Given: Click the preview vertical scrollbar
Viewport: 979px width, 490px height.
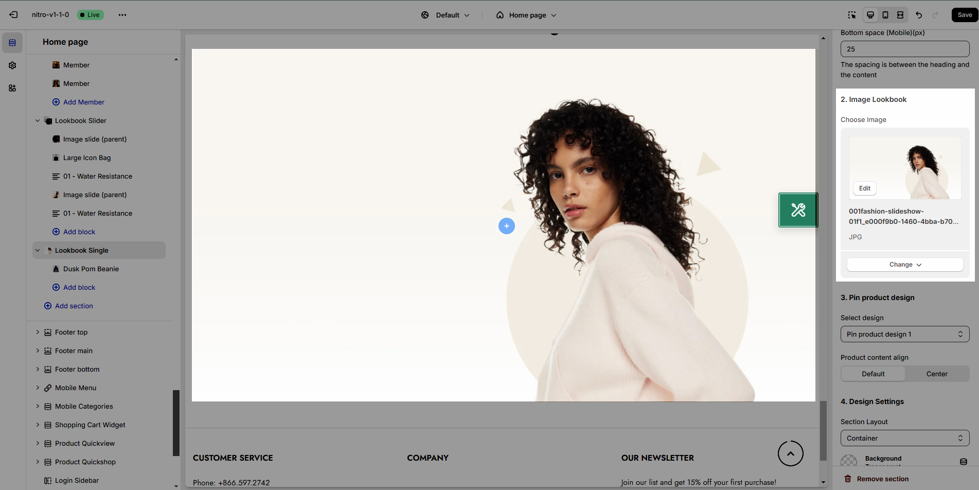Looking at the screenshot, I should coord(823,431).
